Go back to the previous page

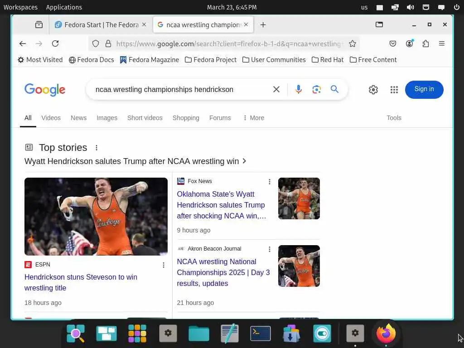[x=23, y=44]
